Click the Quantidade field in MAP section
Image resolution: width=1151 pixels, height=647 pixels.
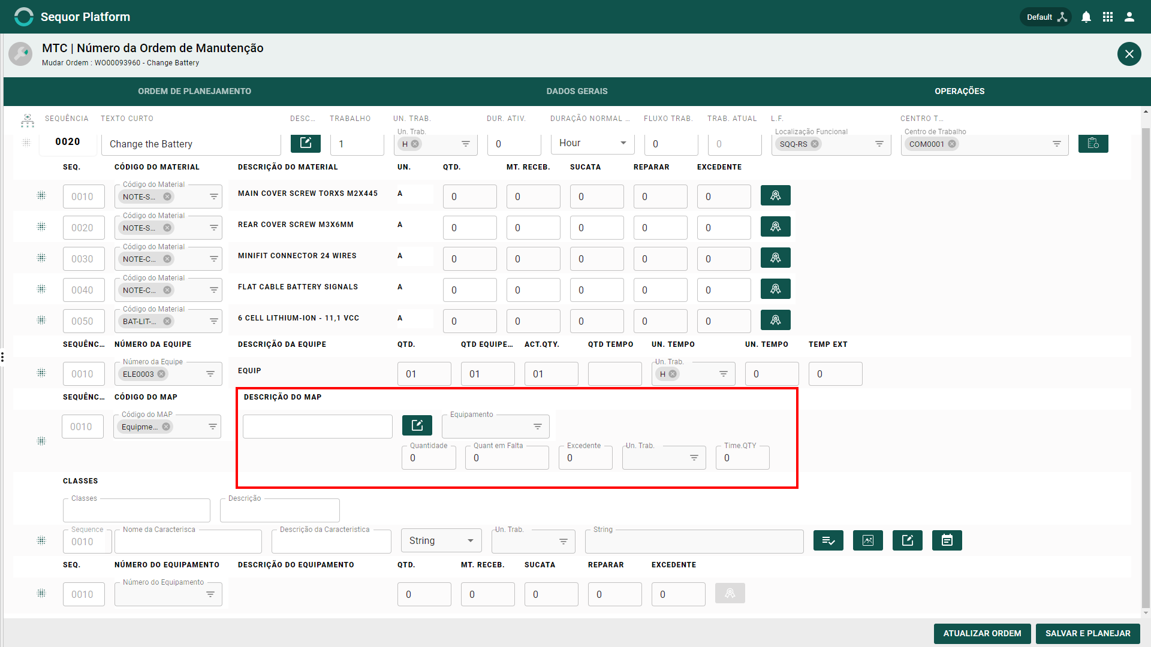tap(429, 458)
